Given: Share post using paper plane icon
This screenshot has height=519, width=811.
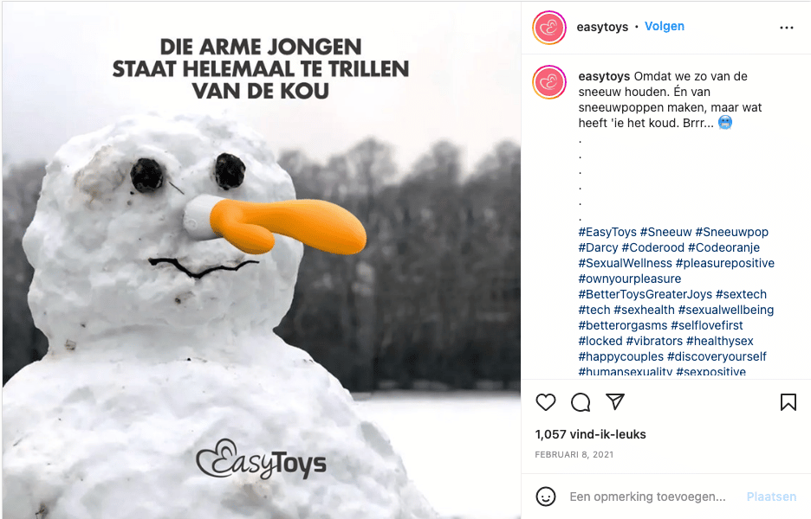Looking at the screenshot, I should coord(615,401).
